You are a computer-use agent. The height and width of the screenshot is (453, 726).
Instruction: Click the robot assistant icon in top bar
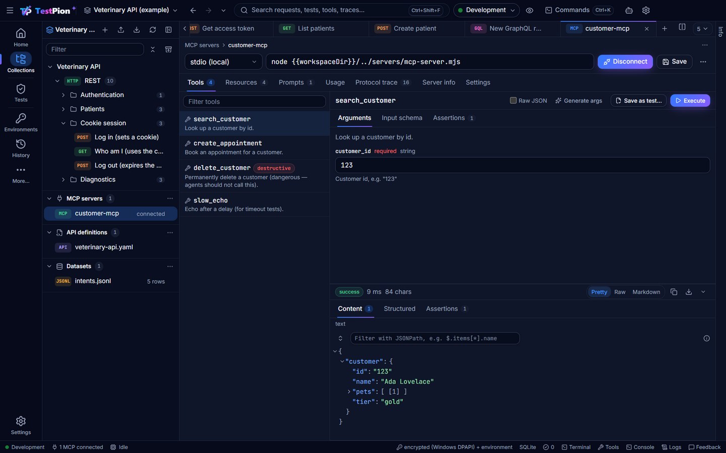[629, 10]
